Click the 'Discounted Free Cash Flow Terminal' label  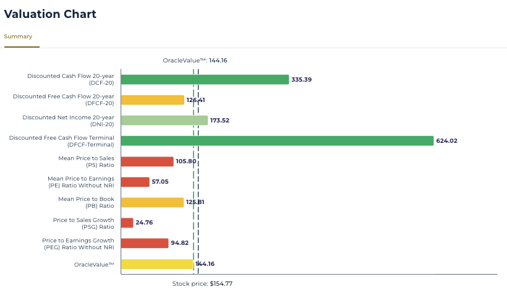[x=61, y=141]
